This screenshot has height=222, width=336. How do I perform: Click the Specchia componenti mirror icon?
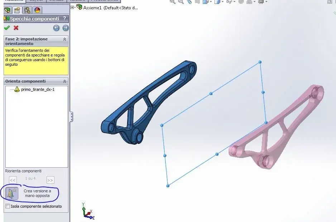click(x=6, y=19)
